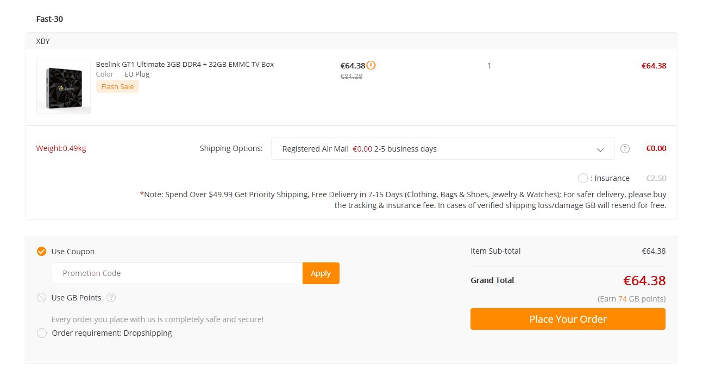Screen dimensions: 703x389
Task: Click the Earn 74 GB points text
Action: click(x=631, y=299)
